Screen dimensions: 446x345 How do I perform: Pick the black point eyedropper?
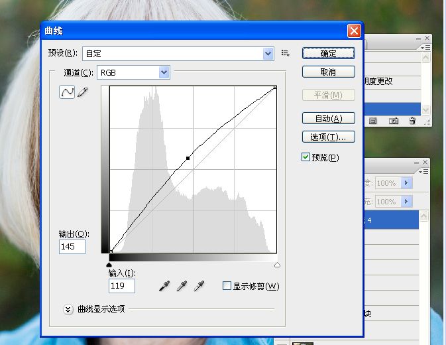pyautogui.click(x=164, y=286)
